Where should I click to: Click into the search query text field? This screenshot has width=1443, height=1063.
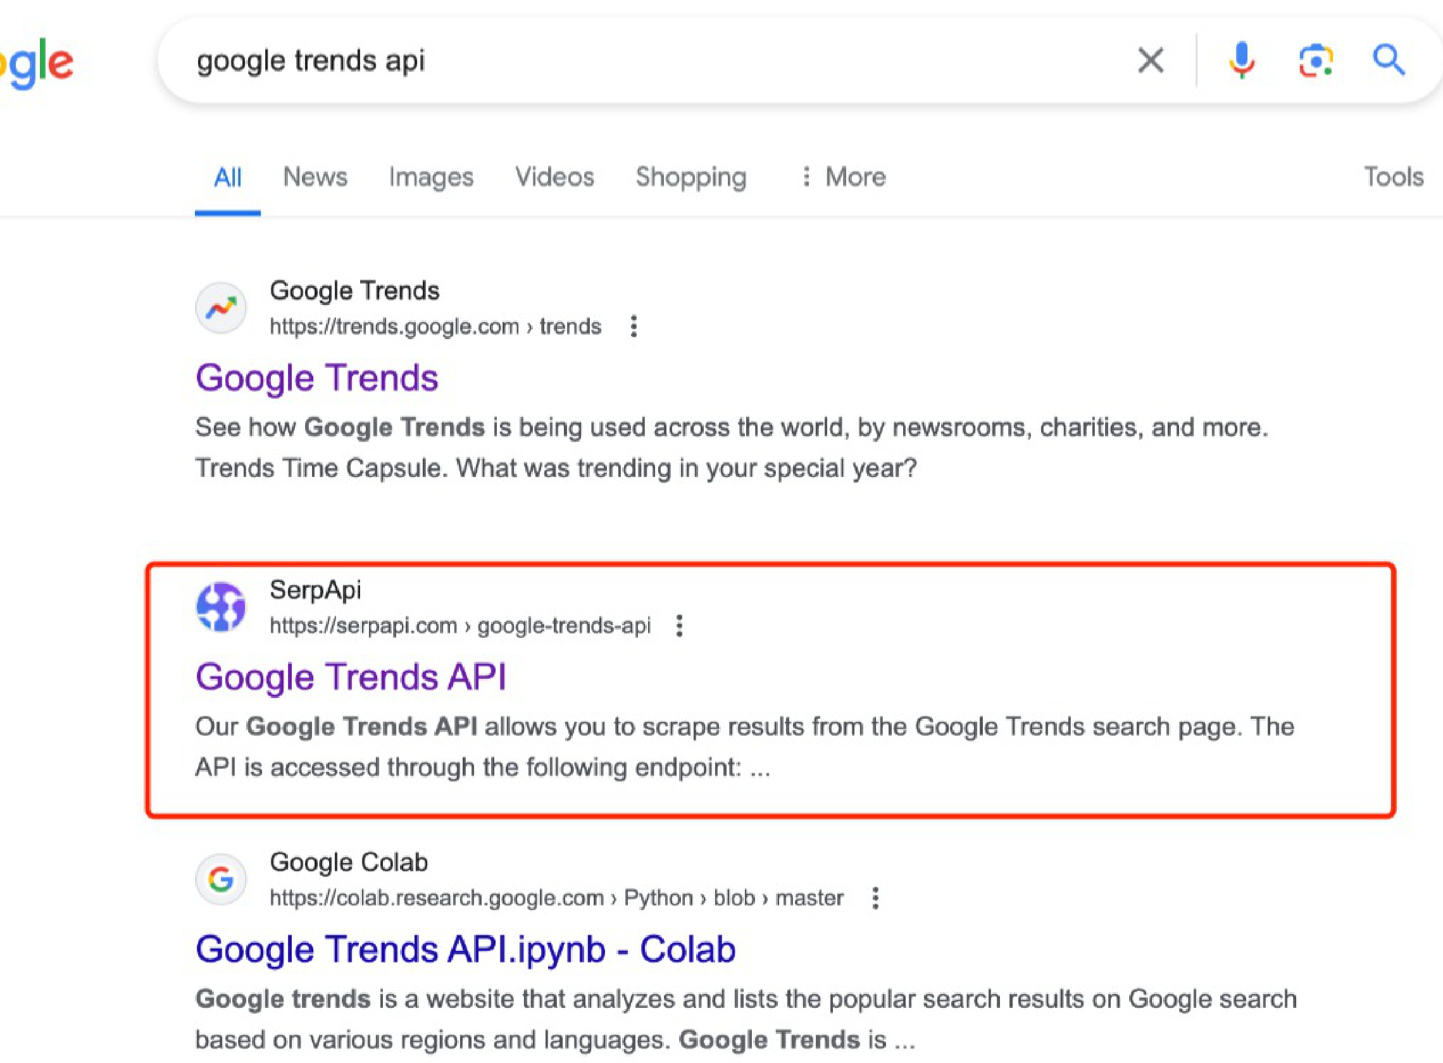coord(644,61)
